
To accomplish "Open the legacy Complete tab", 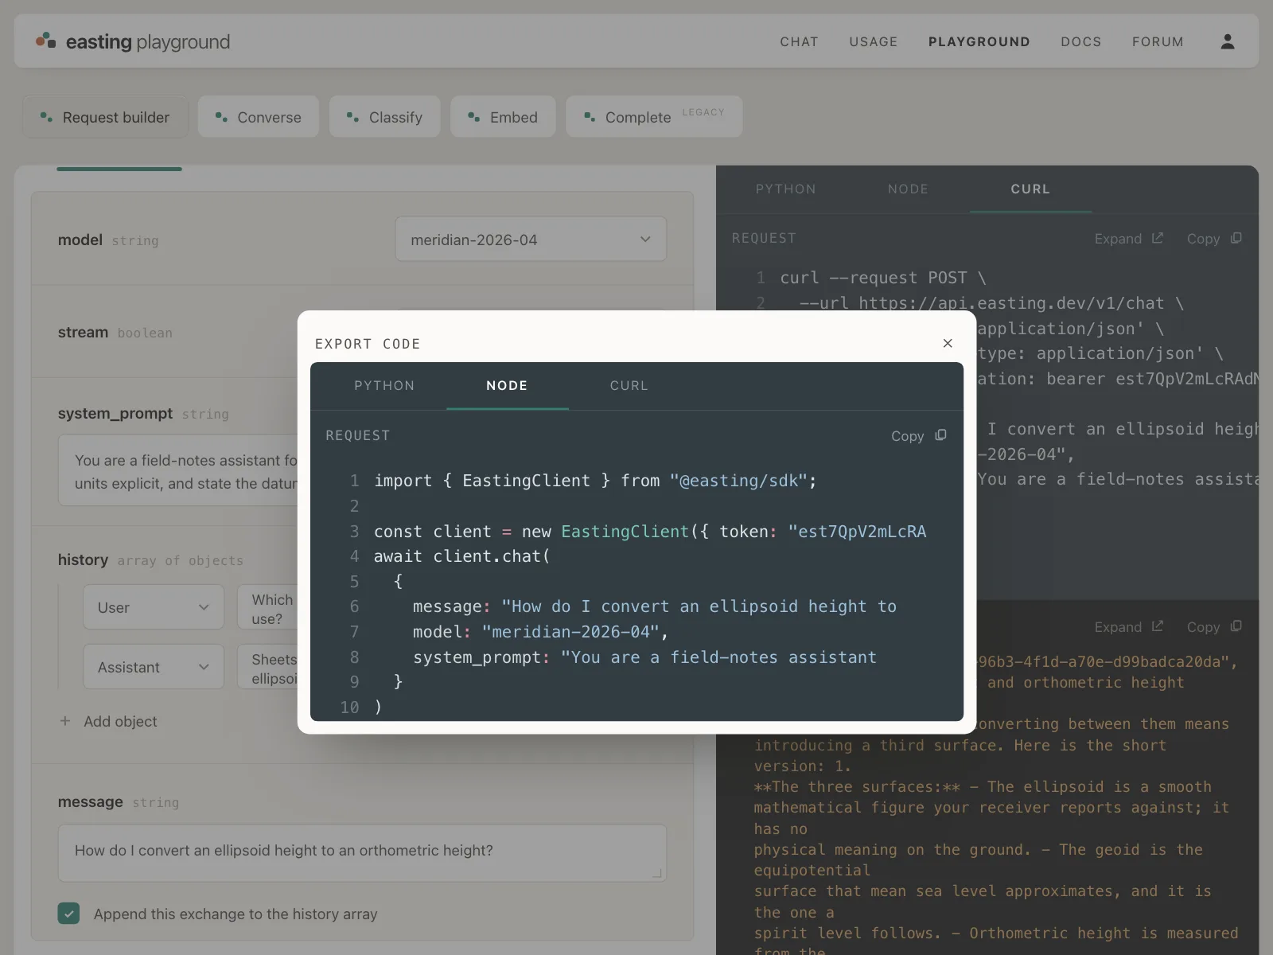I will click(x=654, y=117).
